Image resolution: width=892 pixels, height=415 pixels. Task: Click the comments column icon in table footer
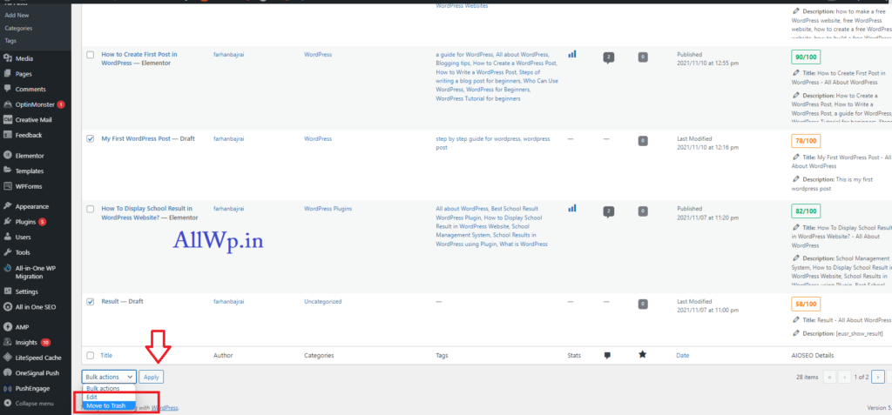[x=607, y=355]
